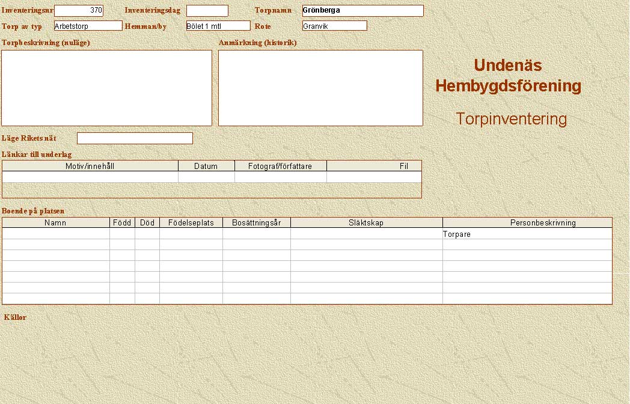Image resolution: width=630 pixels, height=404 pixels.
Task: Click the Inventeringsnr field showing 370
Action: [79, 10]
